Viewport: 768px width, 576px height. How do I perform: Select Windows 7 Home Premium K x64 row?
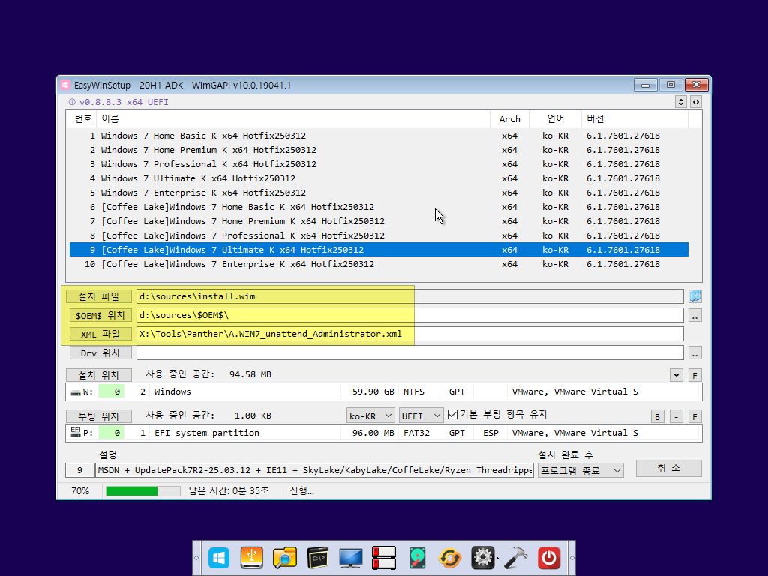click(x=379, y=150)
